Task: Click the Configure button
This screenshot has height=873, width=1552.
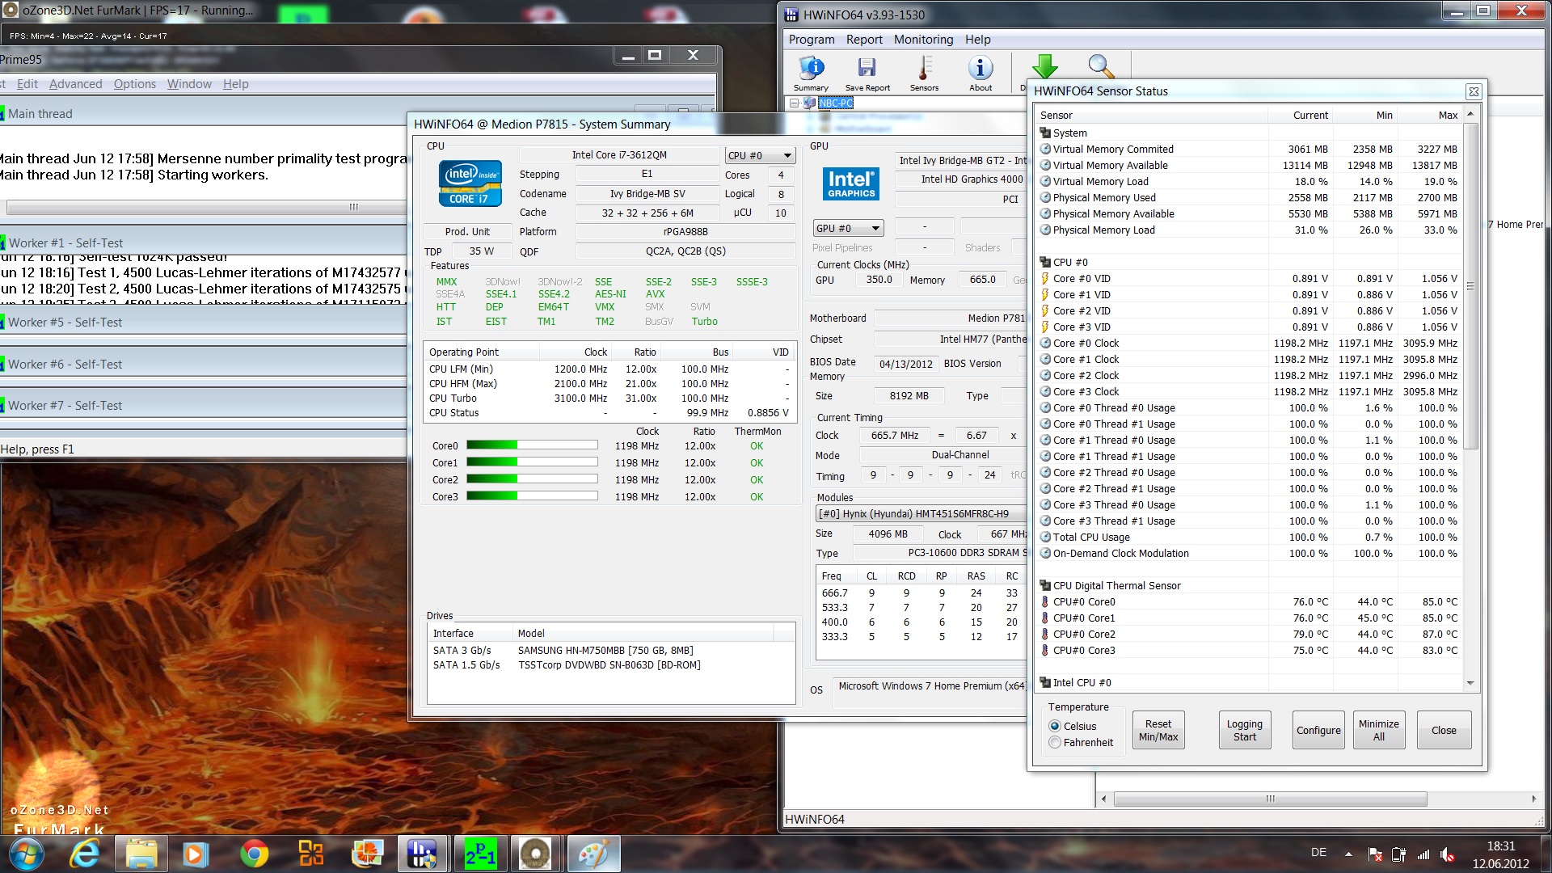Action: pyautogui.click(x=1318, y=730)
